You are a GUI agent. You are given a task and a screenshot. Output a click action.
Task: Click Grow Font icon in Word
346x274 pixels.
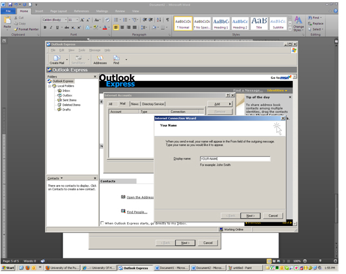[82, 20]
